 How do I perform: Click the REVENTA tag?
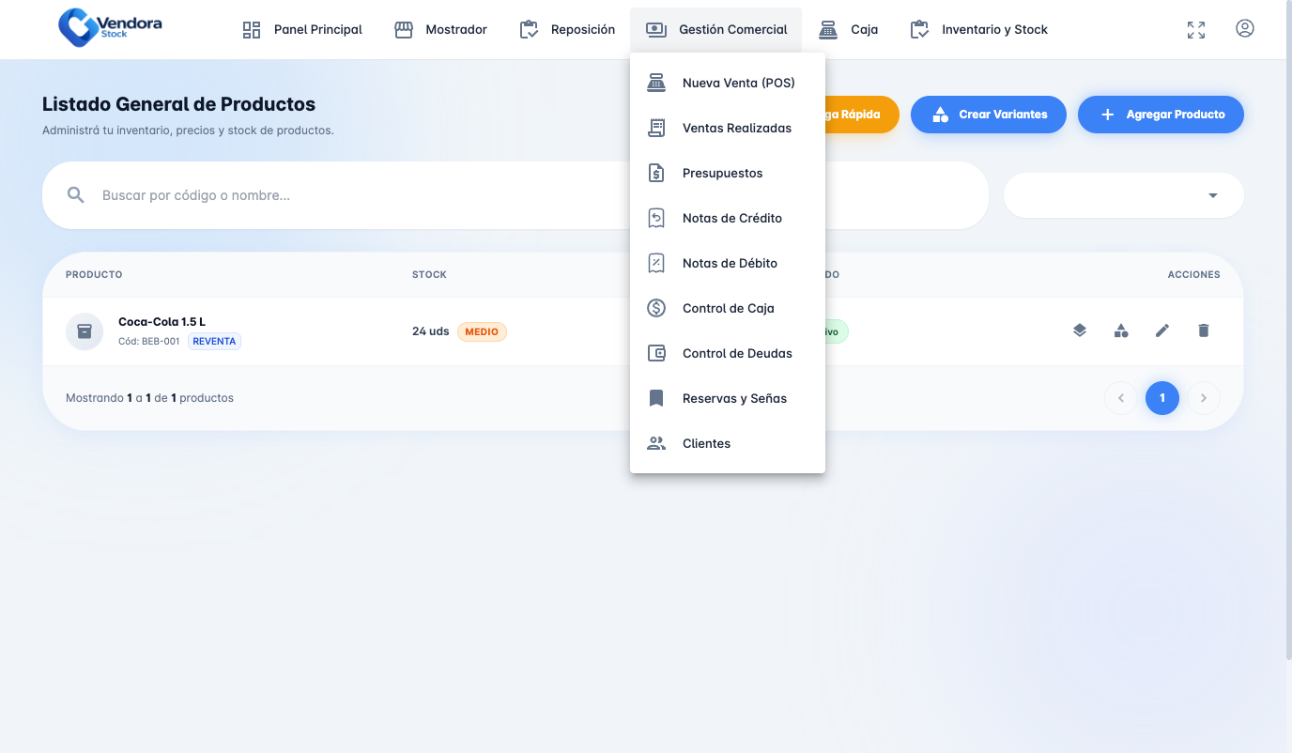[214, 341]
